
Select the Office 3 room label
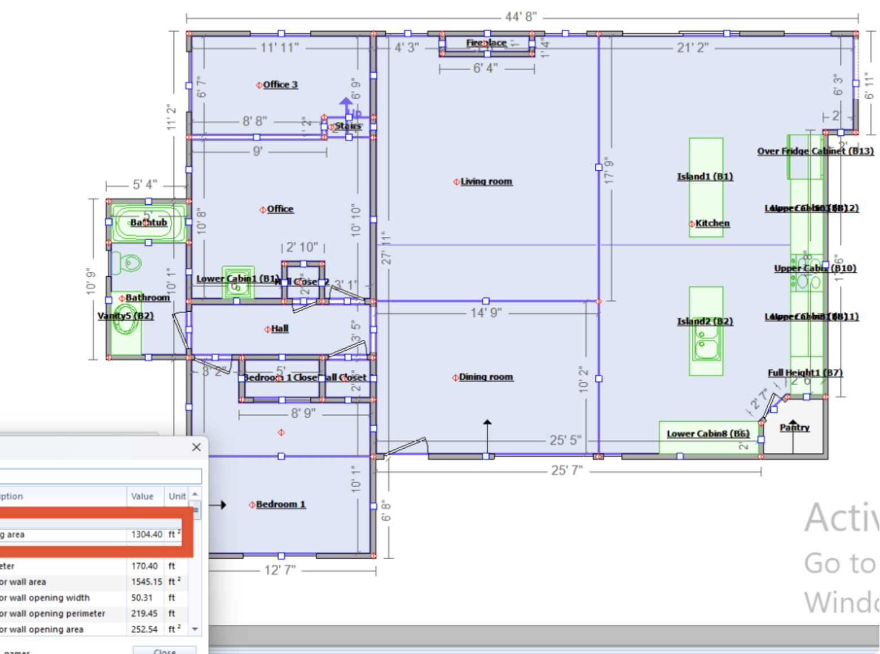pyautogui.click(x=280, y=85)
